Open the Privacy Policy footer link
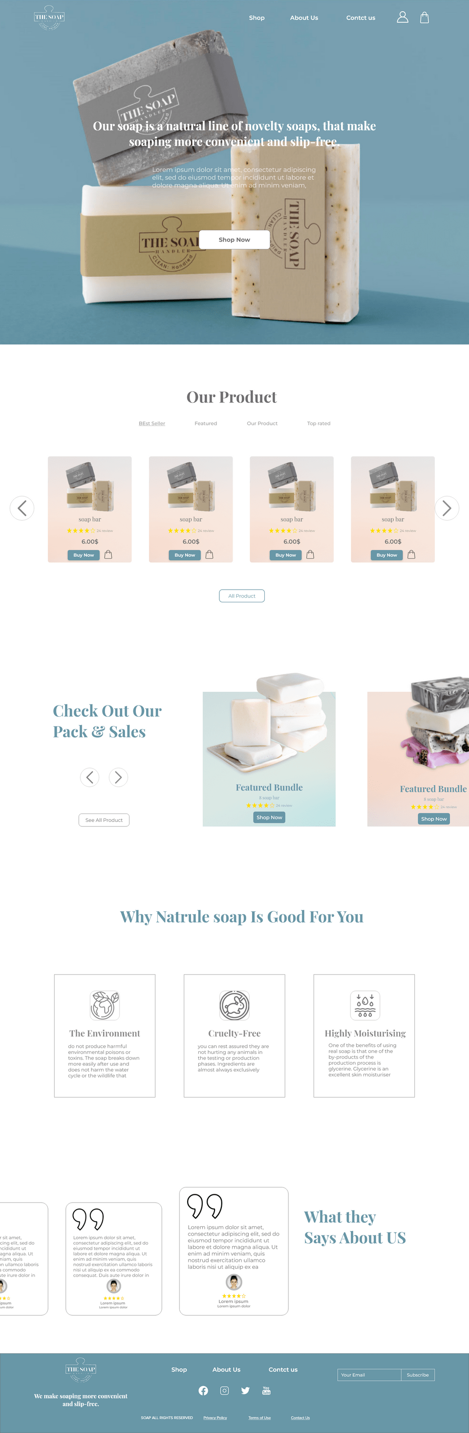The height and width of the screenshot is (1433, 469). (x=215, y=1417)
